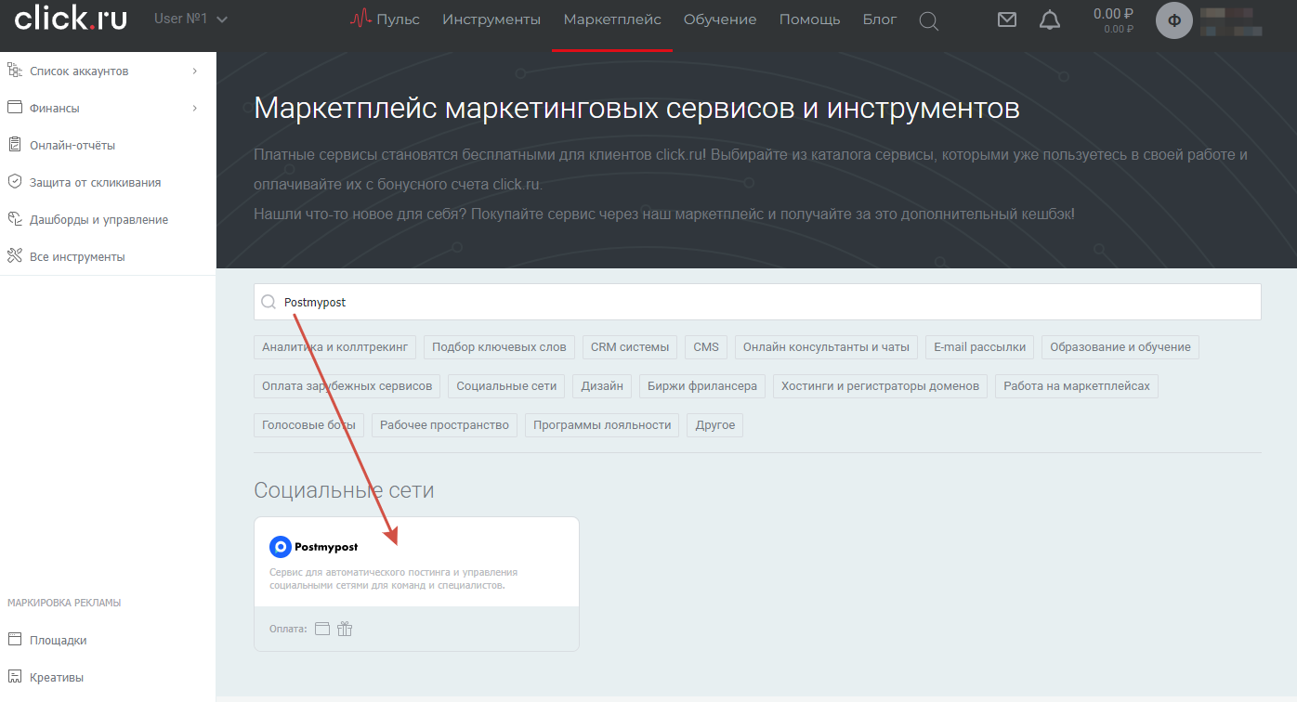The image size is (1297, 702).
Task: Filter by Рабочее пространство category
Action: point(445,425)
